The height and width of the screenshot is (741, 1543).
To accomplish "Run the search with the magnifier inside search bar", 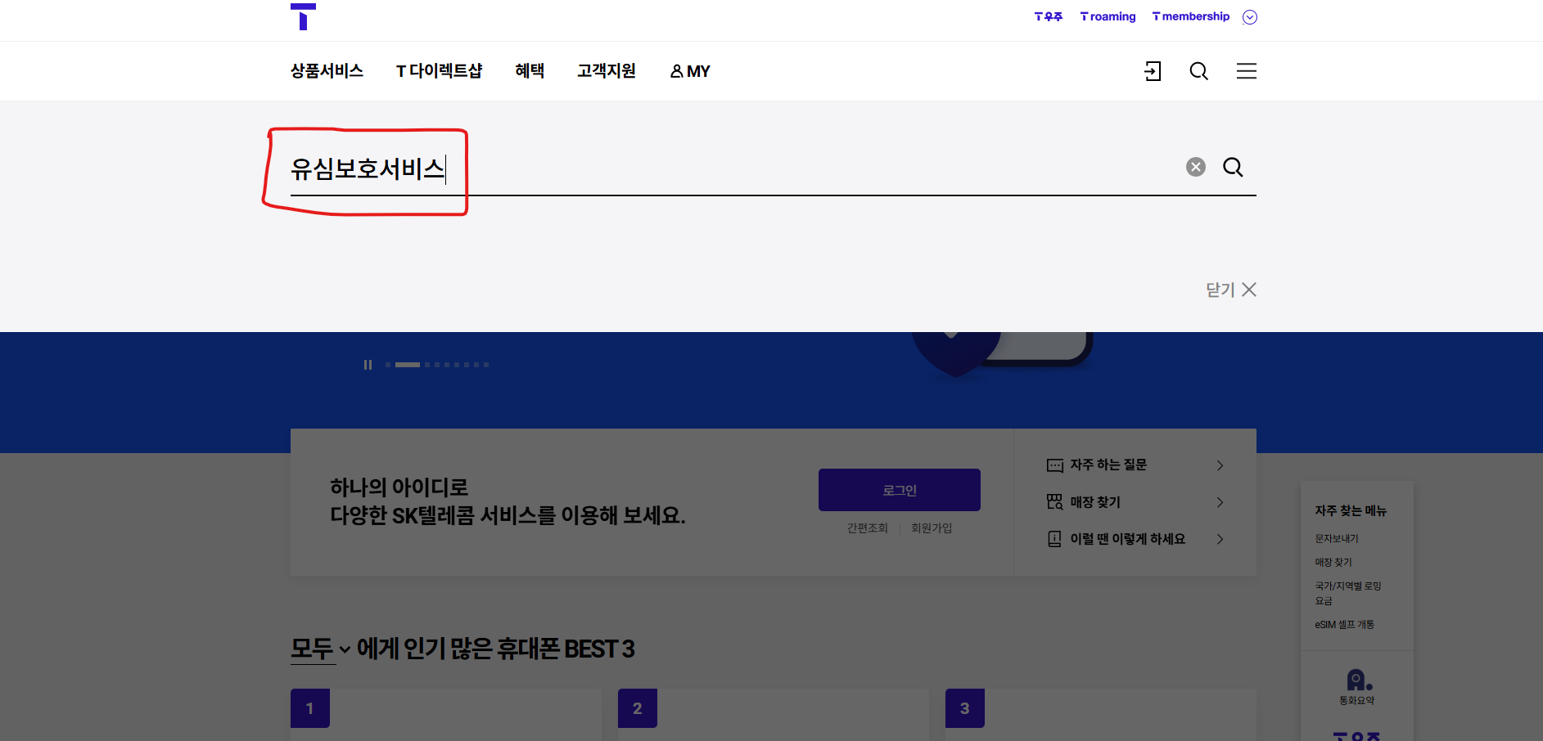I will click(1233, 167).
